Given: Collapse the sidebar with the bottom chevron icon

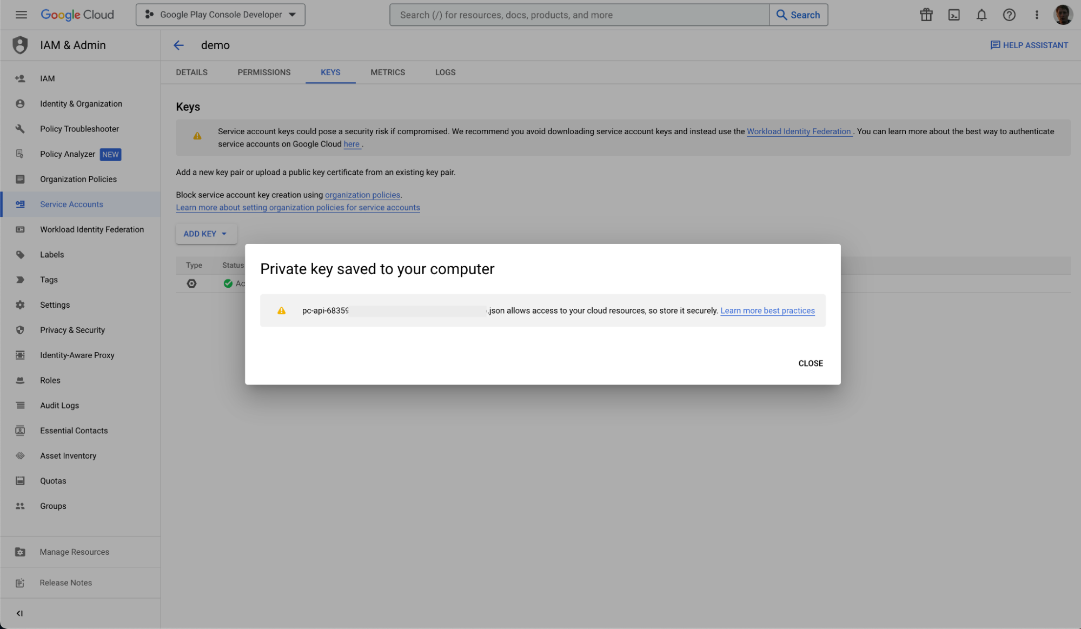Looking at the screenshot, I should (19, 613).
